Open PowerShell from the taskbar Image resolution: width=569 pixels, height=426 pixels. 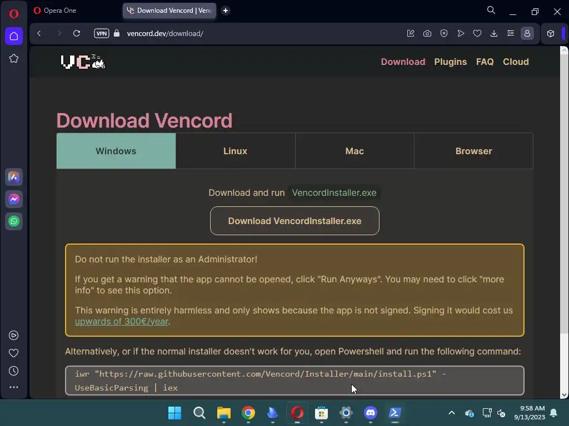click(x=395, y=413)
